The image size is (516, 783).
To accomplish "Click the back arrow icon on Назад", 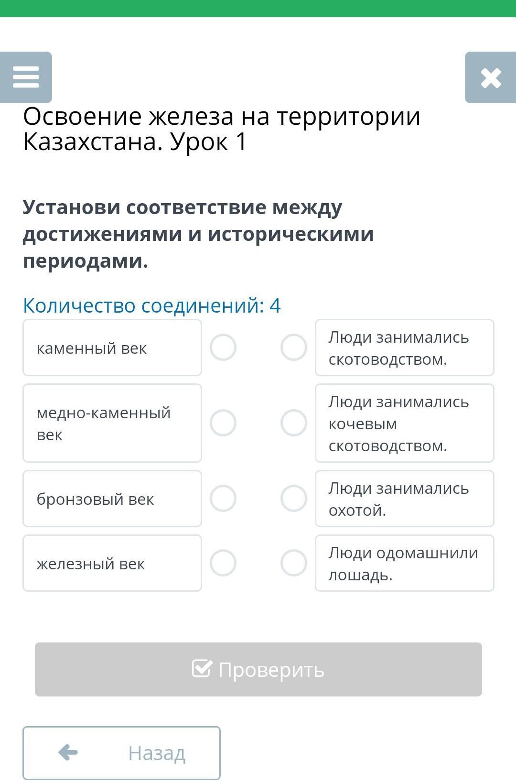I will pyautogui.click(x=68, y=752).
